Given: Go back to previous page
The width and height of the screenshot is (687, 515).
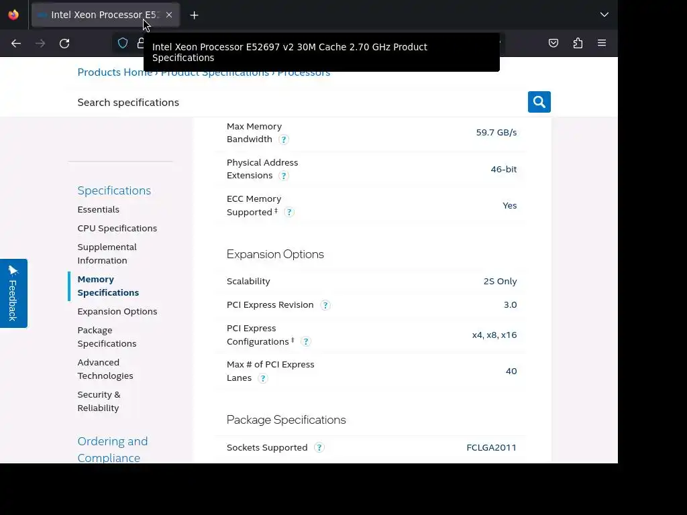Looking at the screenshot, I should 16,44.
